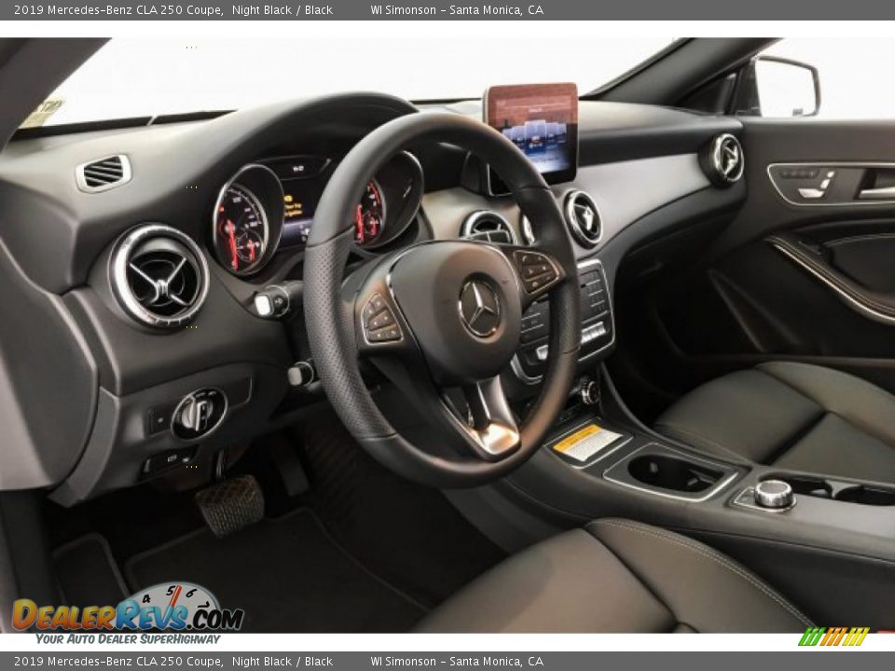Click the 'WI Simonson – Santa Monica, CA' text
The height and width of the screenshot is (671, 895).
475,9
